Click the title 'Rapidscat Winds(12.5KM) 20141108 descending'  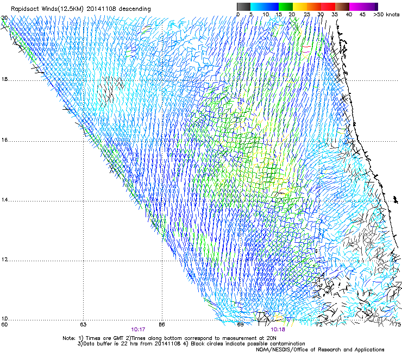(81, 9)
